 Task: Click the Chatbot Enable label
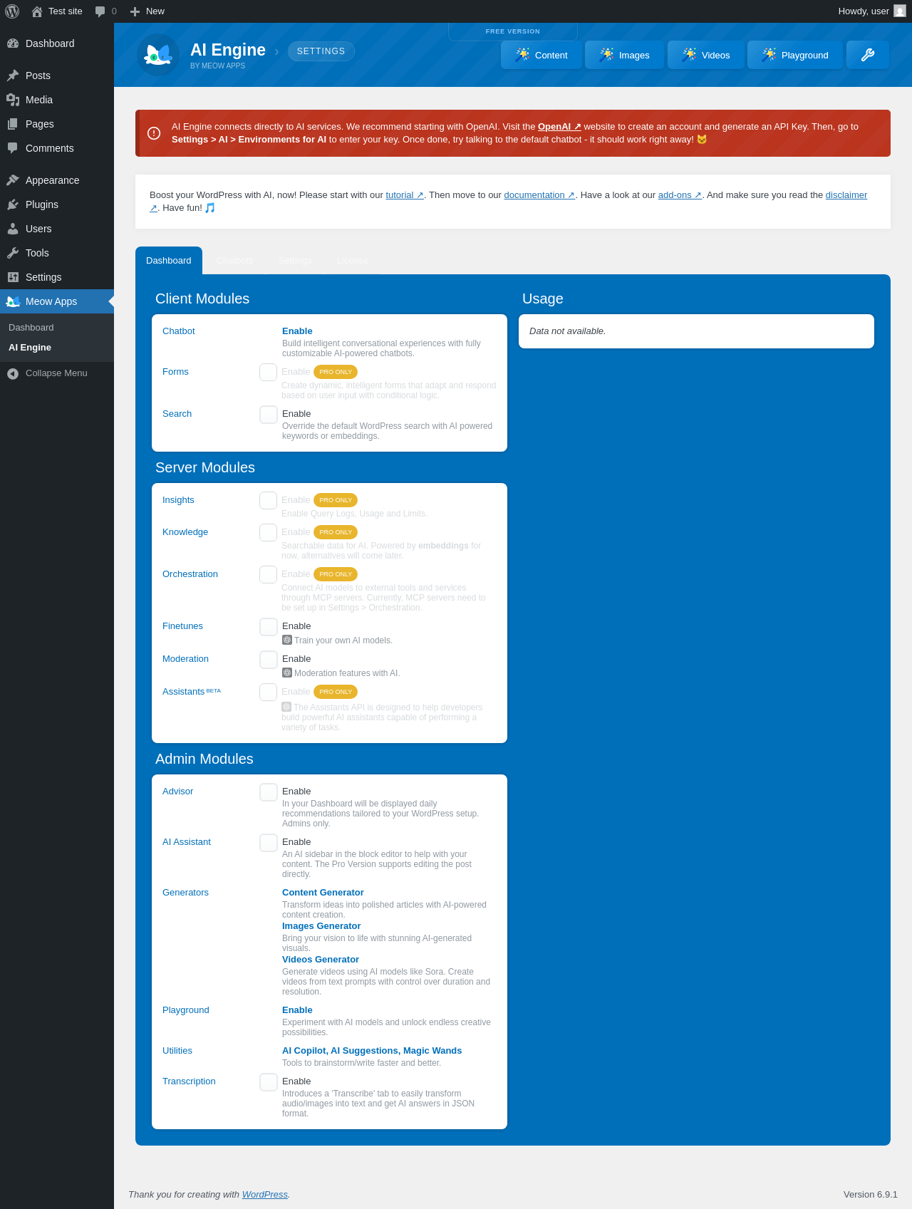click(297, 331)
